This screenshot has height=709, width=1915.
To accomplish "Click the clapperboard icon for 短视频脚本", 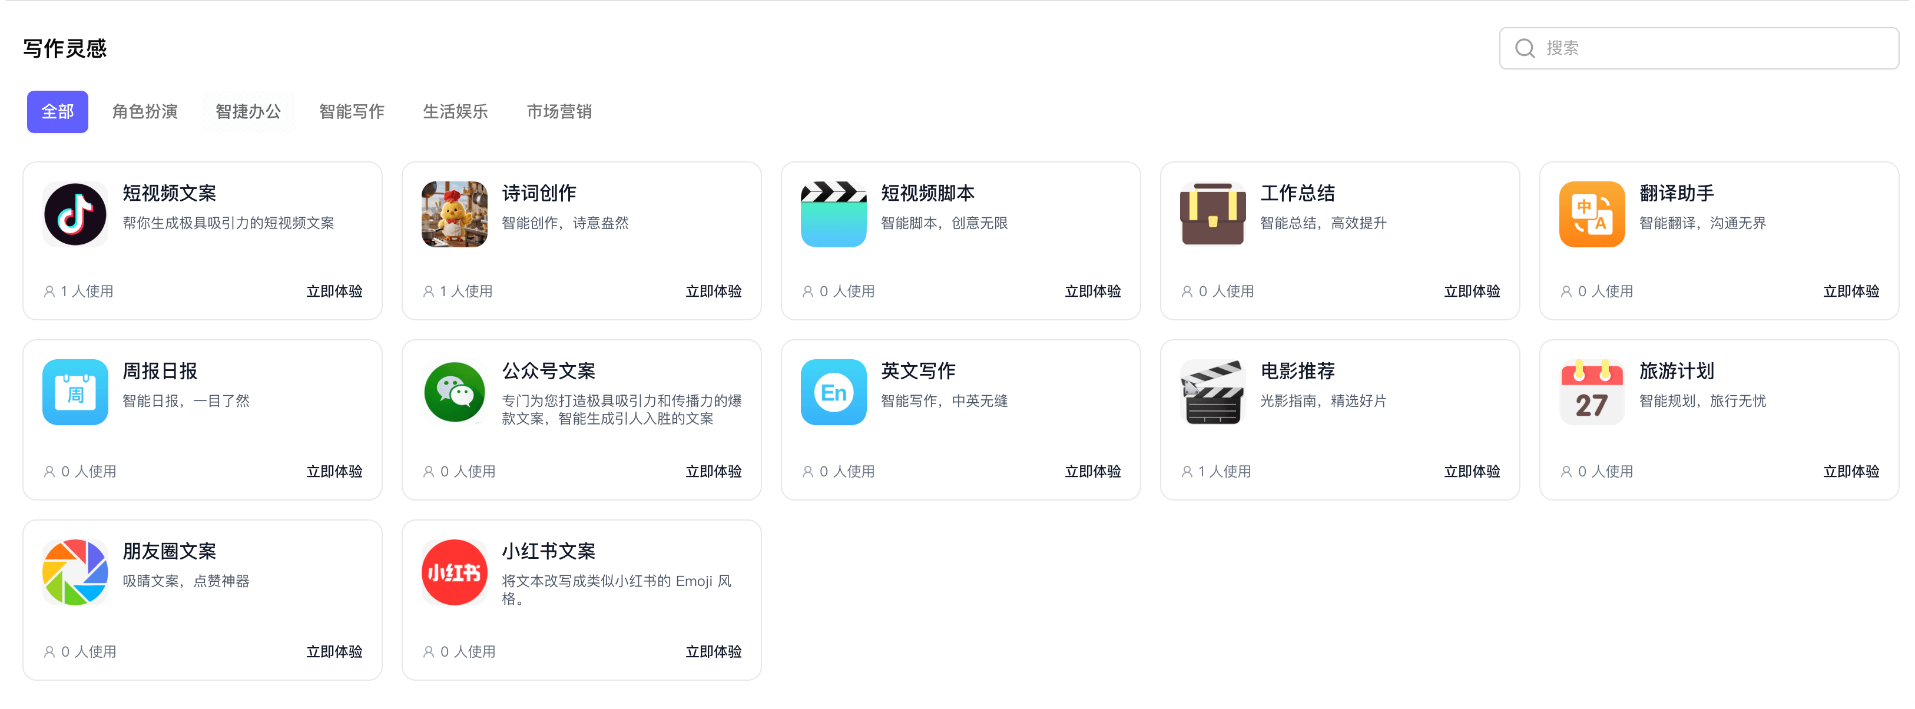I will pos(833,214).
